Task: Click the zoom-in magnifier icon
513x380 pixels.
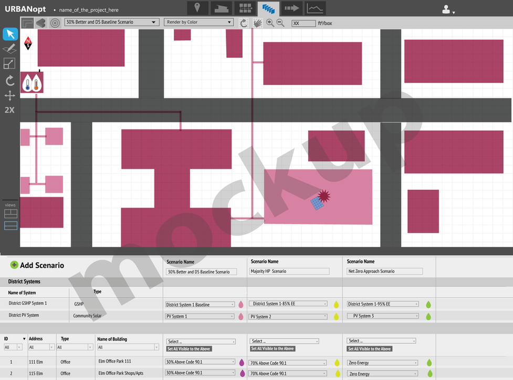Action: [269, 23]
